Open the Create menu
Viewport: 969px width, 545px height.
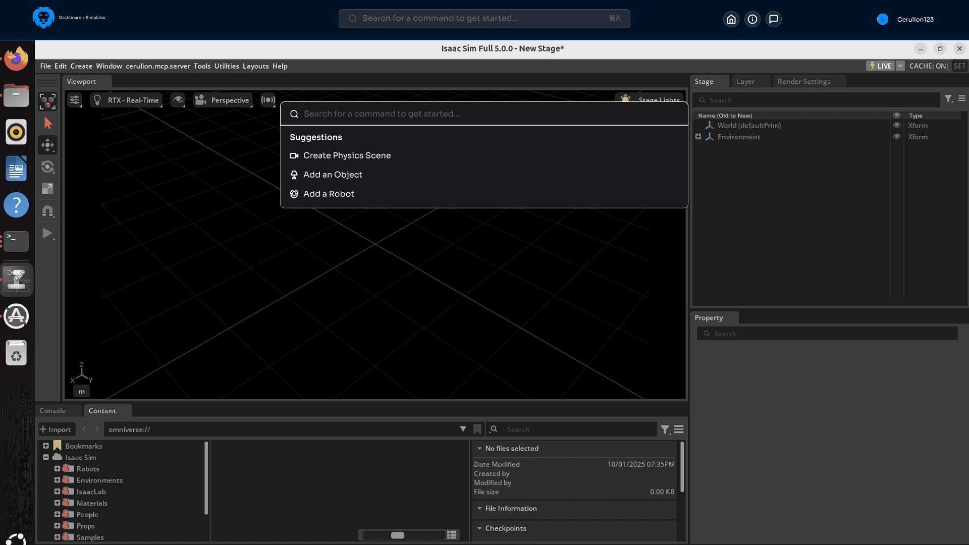(81, 66)
